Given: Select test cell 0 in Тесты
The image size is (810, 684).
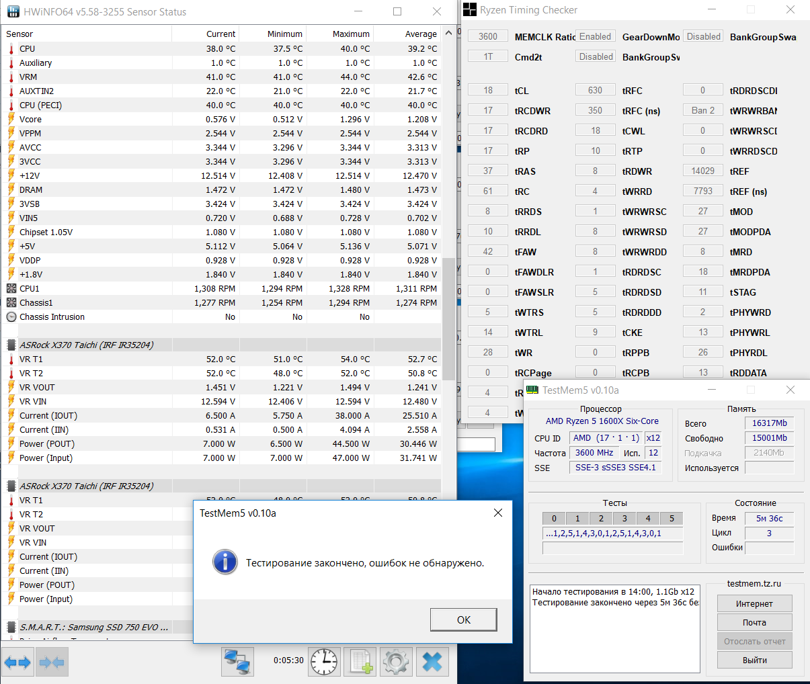Looking at the screenshot, I should (x=554, y=518).
